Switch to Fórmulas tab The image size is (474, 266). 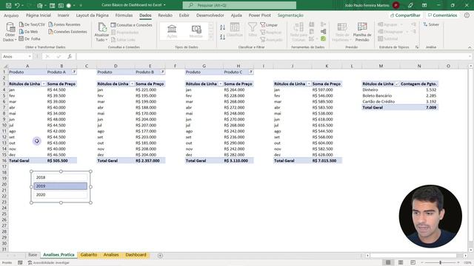pyautogui.click(x=124, y=15)
